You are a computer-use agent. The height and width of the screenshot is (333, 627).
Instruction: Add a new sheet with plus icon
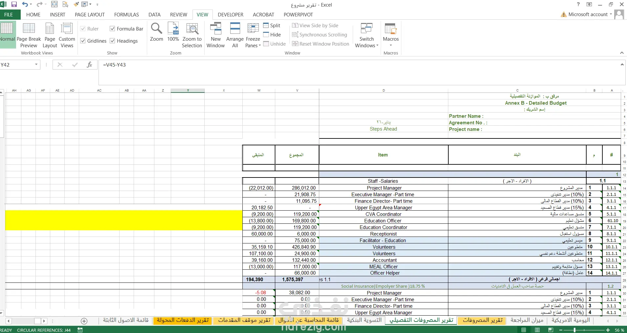coord(84,321)
